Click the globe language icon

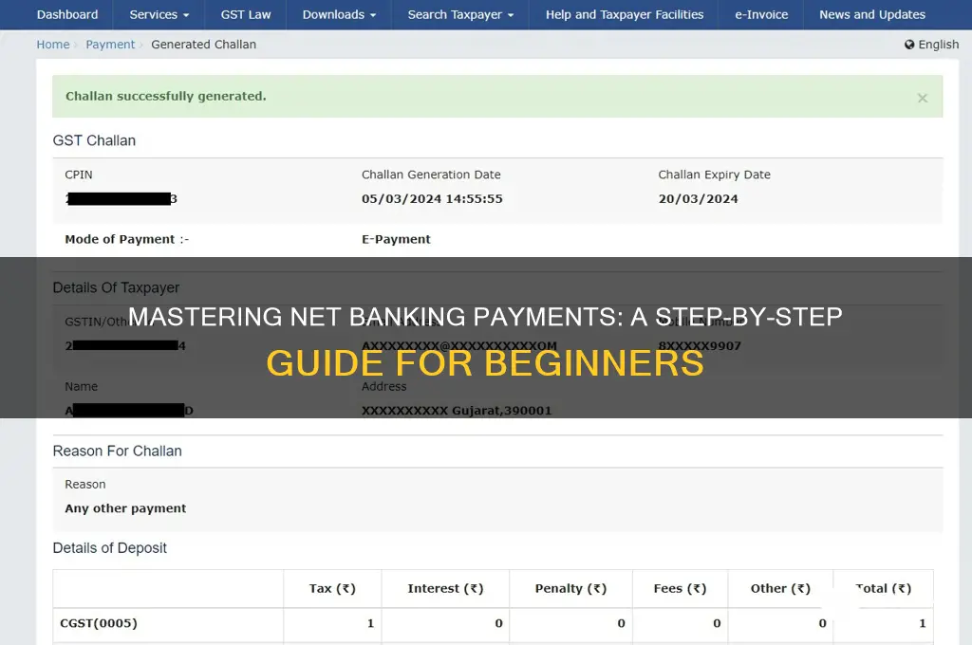click(909, 45)
